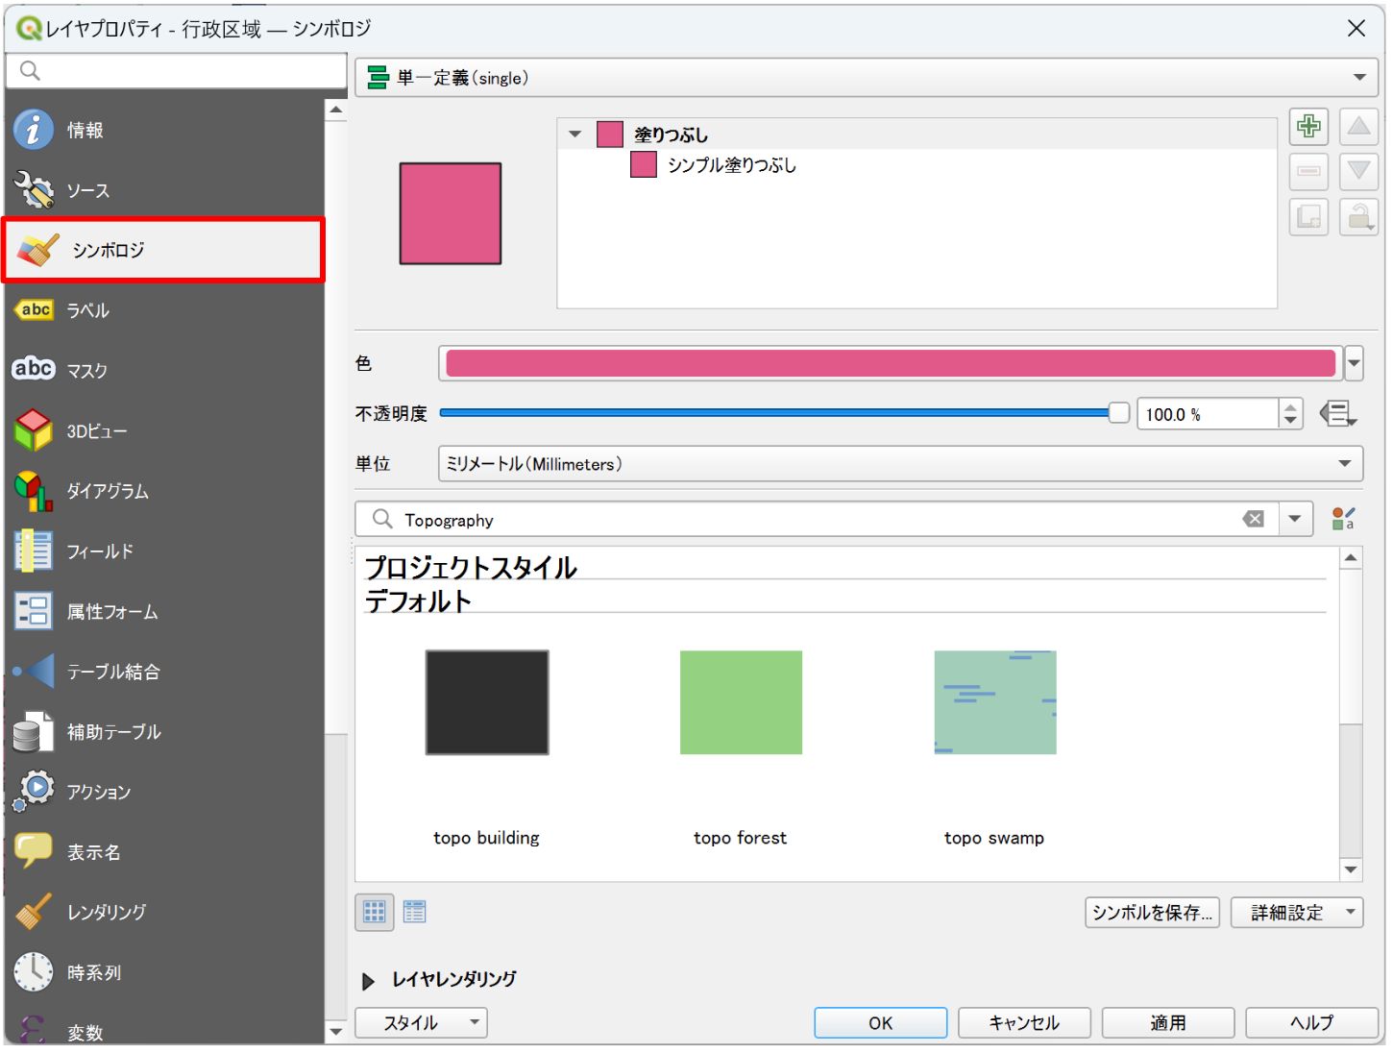The height and width of the screenshot is (1053, 1393).
Task: Click the キャンセル button
Action: [x=1024, y=1023]
